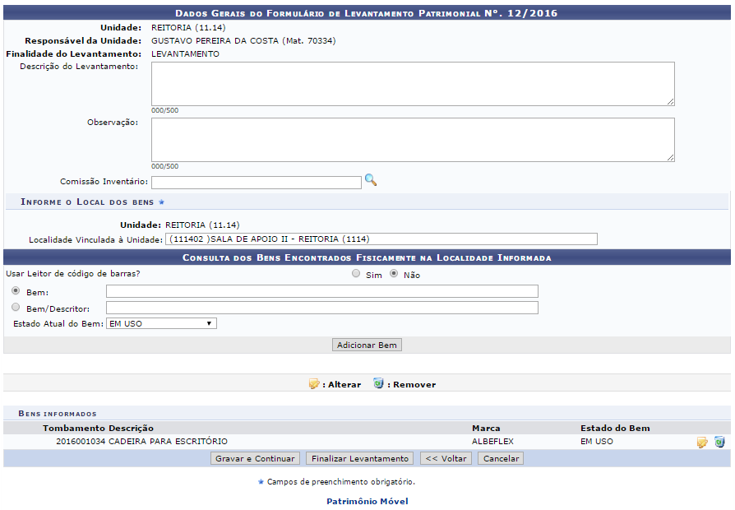Choose the Bem/Descritor radio button
Image resolution: width=735 pixels, height=510 pixels.
click(x=16, y=307)
